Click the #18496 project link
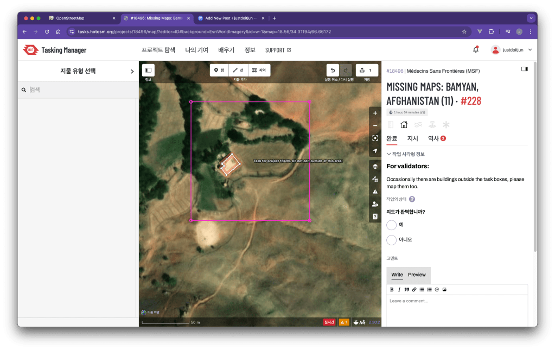Screen dimensions: 555x350 (x=394, y=71)
